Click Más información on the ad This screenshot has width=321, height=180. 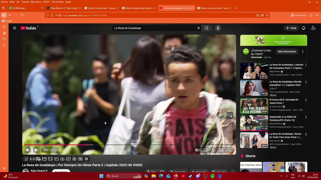[x=287, y=51]
